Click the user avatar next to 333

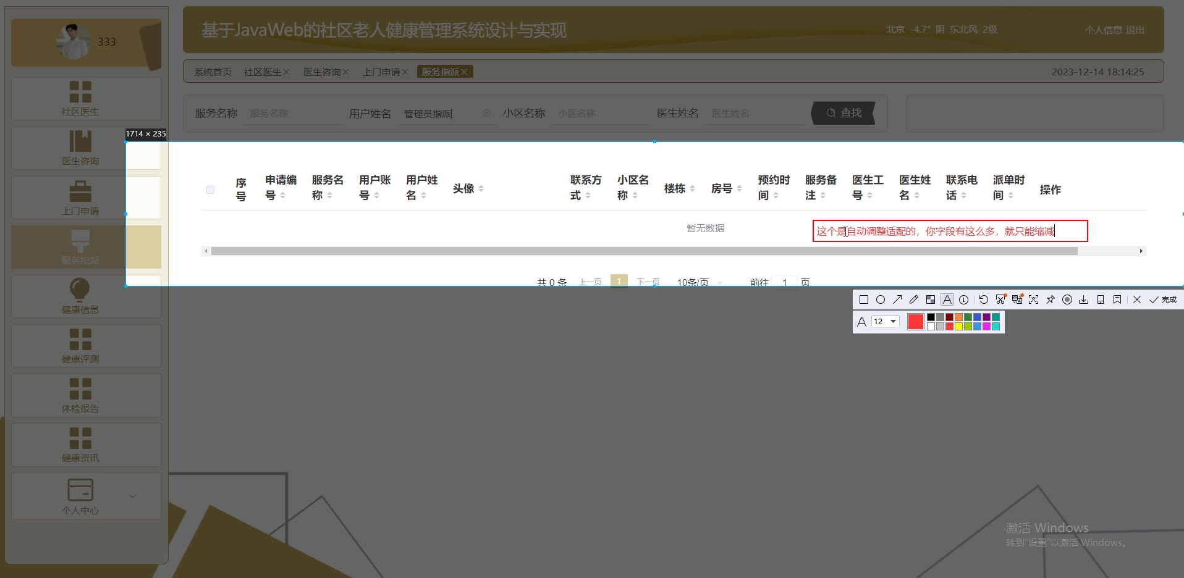click(74, 42)
